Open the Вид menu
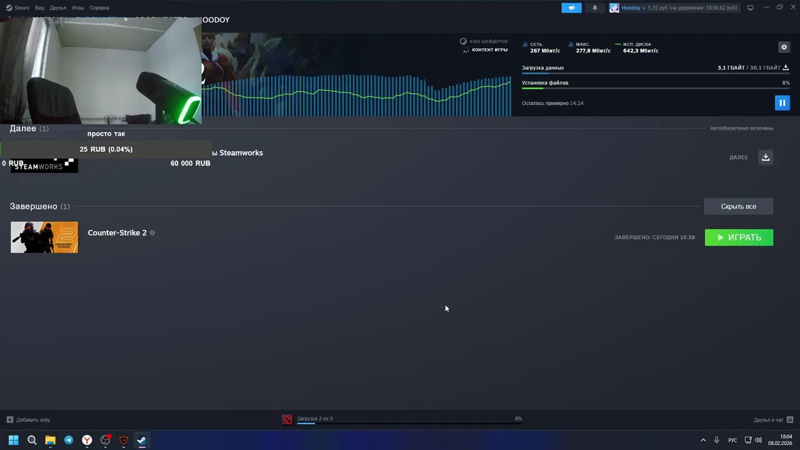This screenshot has width=800, height=450. (x=39, y=7)
